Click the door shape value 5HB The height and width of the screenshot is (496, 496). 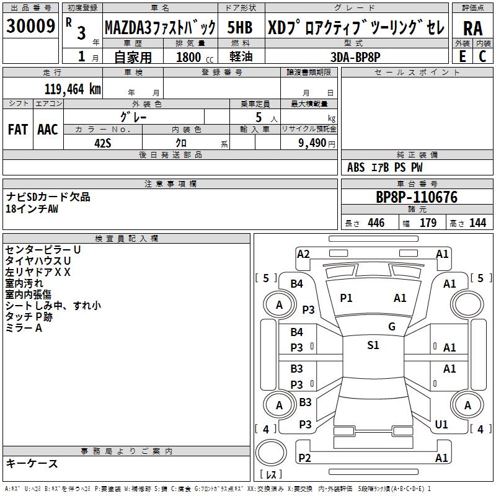(x=240, y=27)
